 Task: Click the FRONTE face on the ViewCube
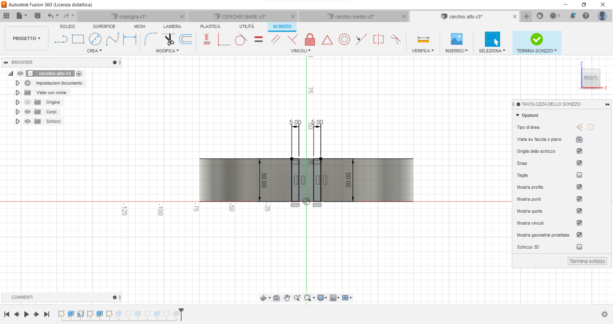591,78
